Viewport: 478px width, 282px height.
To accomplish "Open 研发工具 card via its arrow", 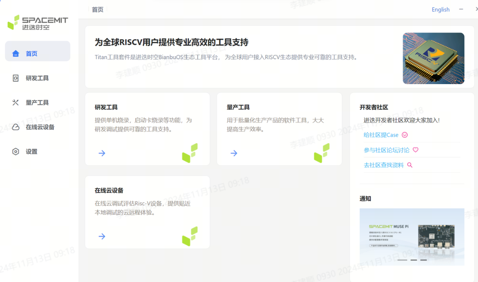I will point(102,153).
